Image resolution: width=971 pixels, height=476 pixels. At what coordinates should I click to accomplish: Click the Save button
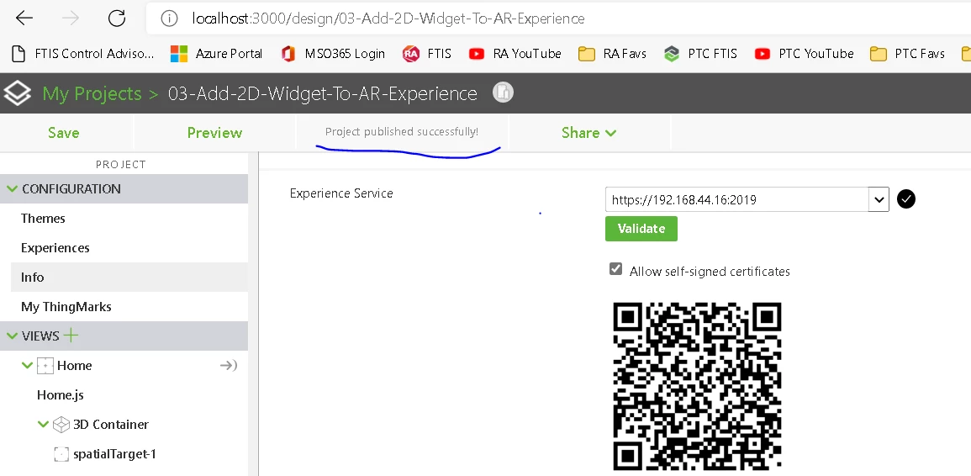click(64, 133)
